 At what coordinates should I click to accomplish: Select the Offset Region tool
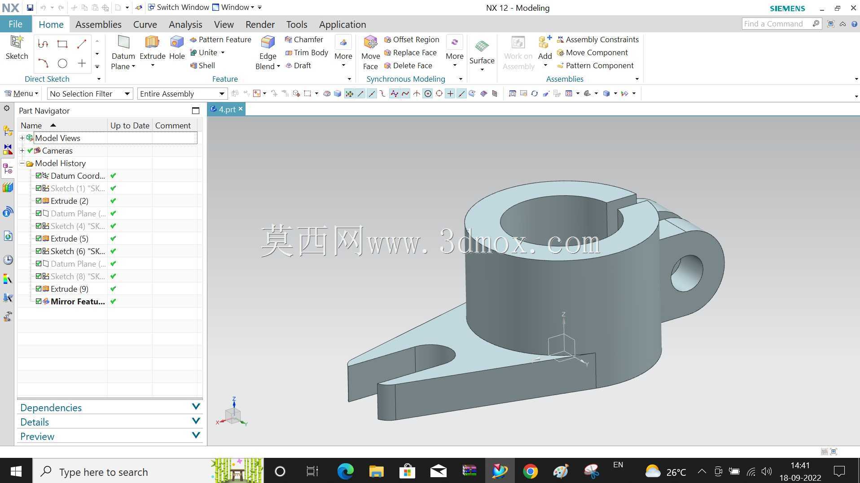pos(412,40)
